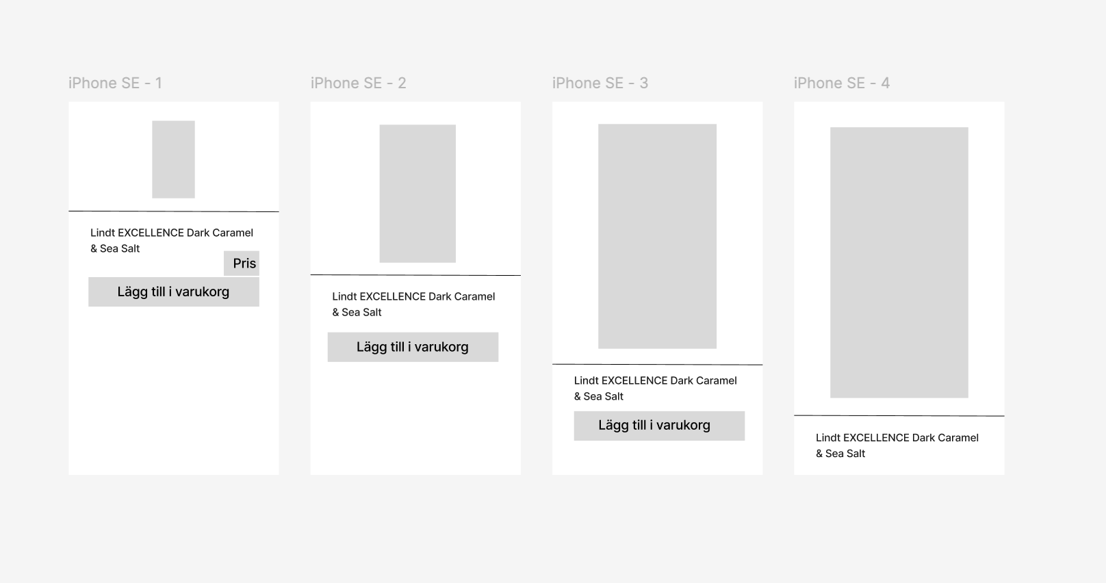Select the Lindt product title in frame 2
1106x583 pixels.
click(x=413, y=305)
